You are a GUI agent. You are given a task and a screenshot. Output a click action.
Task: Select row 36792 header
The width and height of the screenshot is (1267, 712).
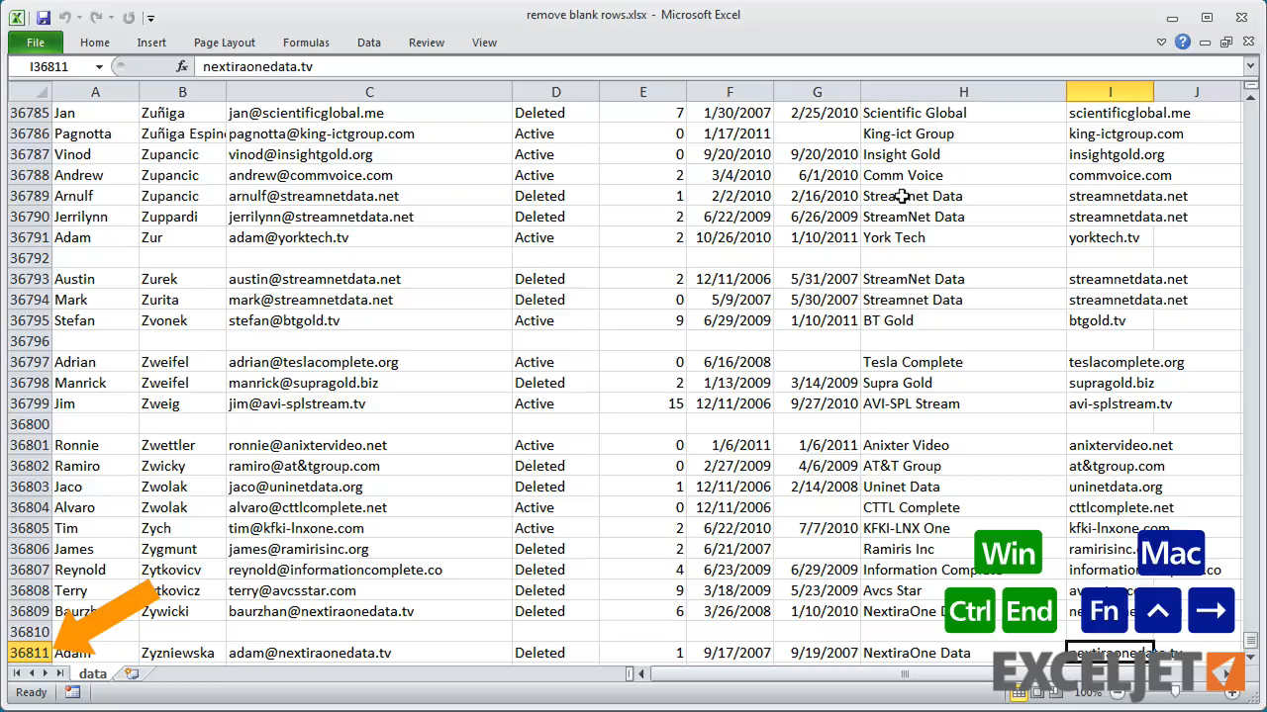pos(30,258)
